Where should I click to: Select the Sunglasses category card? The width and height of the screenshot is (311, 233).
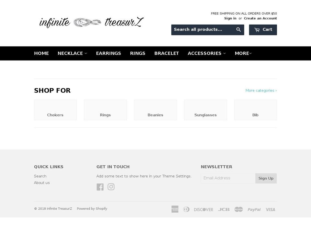point(205,110)
